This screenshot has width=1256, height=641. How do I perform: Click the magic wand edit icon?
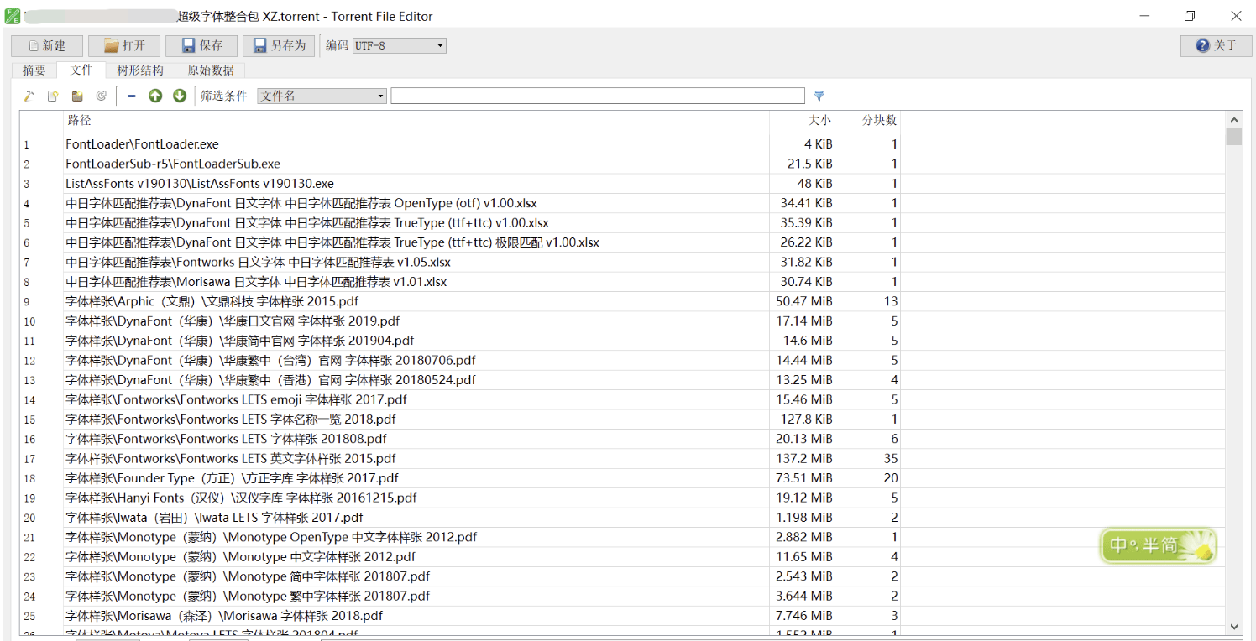(x=29, y=96)
